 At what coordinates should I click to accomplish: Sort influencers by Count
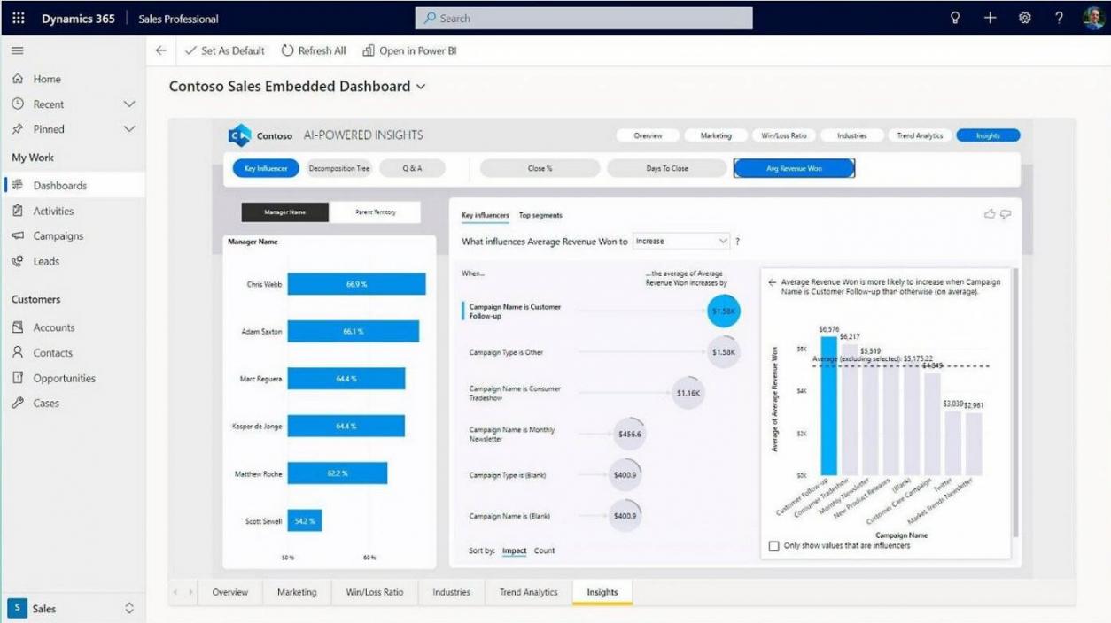(x=544, y=550)
